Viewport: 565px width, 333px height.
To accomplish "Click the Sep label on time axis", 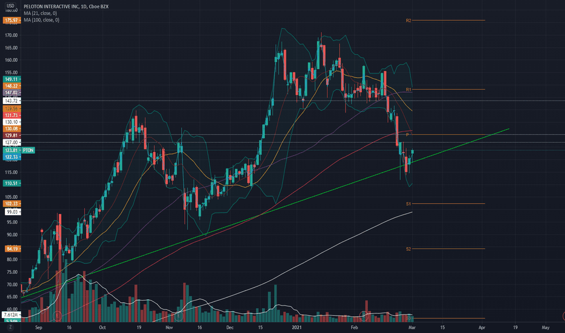I will tap(39, 328).
